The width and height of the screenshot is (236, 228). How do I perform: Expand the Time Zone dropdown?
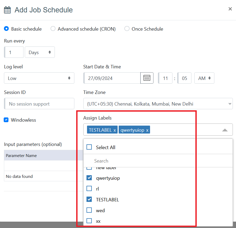point(158,104)
